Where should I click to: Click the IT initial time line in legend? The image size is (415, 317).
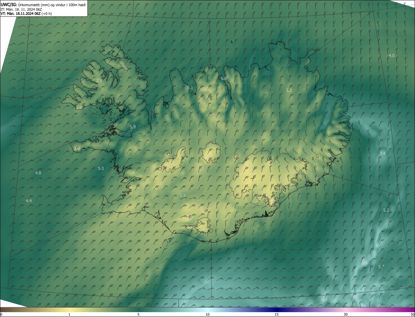21,9
